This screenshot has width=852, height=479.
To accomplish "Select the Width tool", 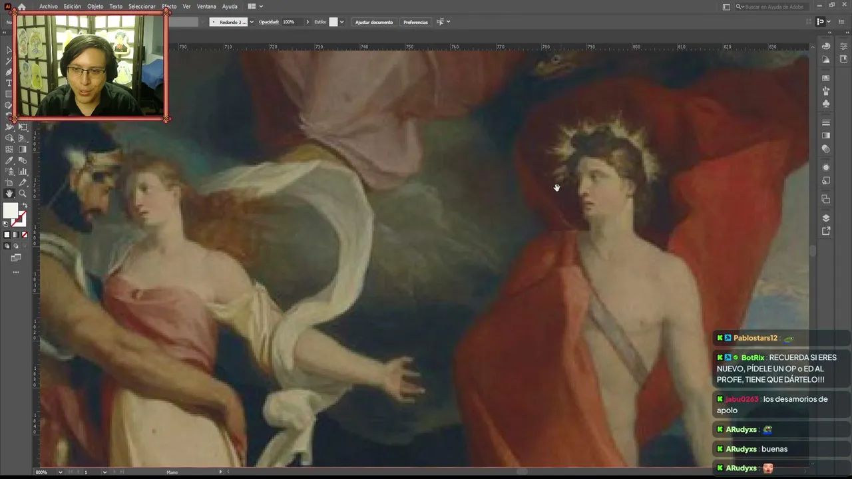I will coord(9,126).
